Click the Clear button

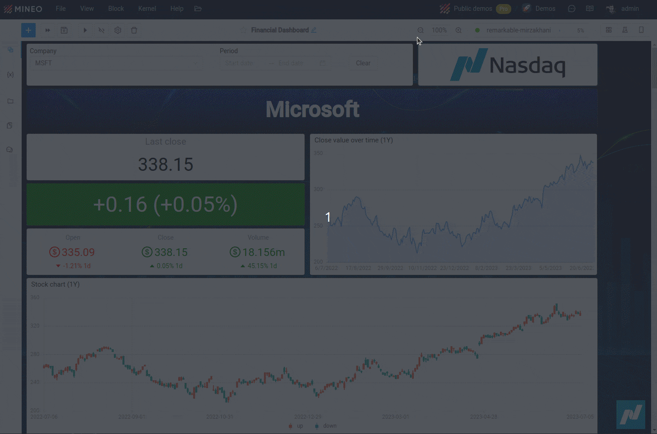[x=363, y=63]
